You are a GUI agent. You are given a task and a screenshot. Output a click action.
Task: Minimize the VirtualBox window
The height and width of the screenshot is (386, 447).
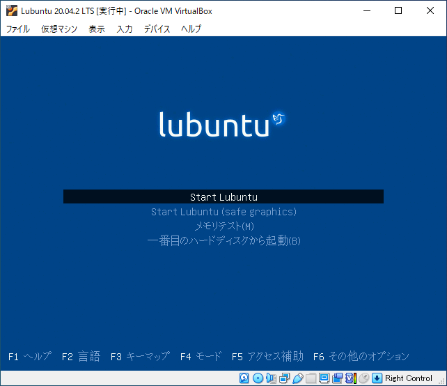367,11
